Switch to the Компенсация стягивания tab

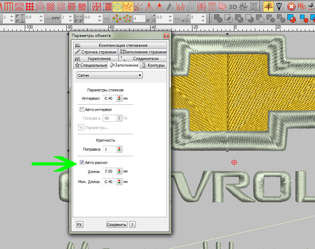click(120, 45)
